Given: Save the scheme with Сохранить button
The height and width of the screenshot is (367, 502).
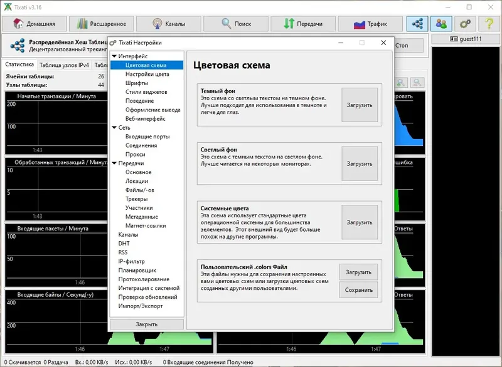Looking at the screenshot, I should click(x=358, y=290).
